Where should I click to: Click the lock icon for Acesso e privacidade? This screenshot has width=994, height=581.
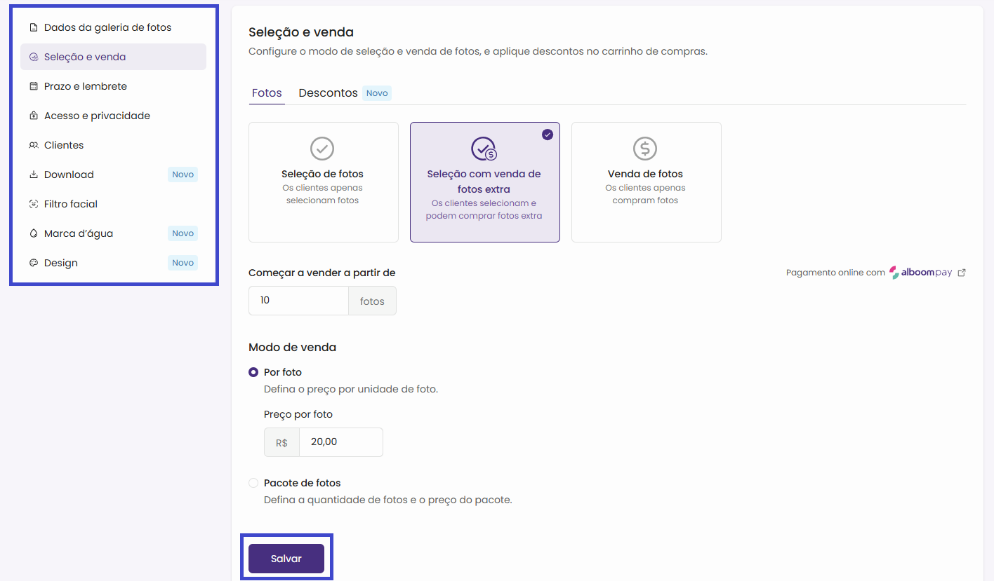pyautogui.click(x=33, y=116)
